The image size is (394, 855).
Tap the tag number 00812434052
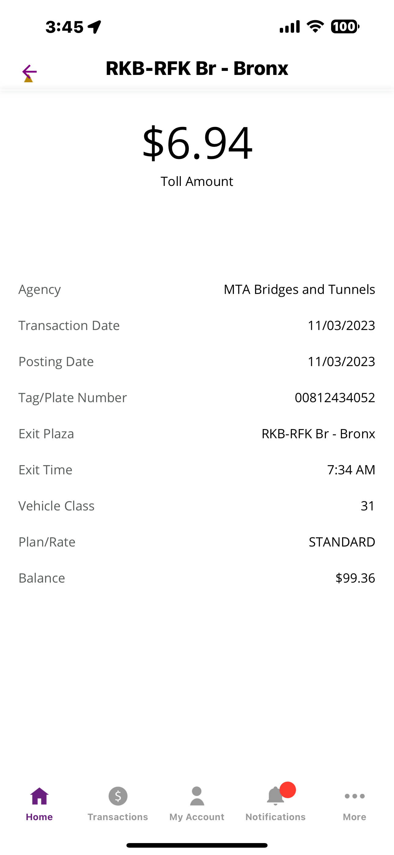pos(335,397)
